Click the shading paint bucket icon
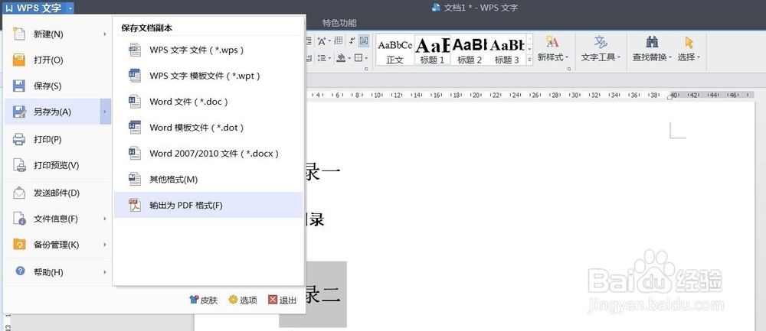The image size is (766, 331). pos(341,58)
